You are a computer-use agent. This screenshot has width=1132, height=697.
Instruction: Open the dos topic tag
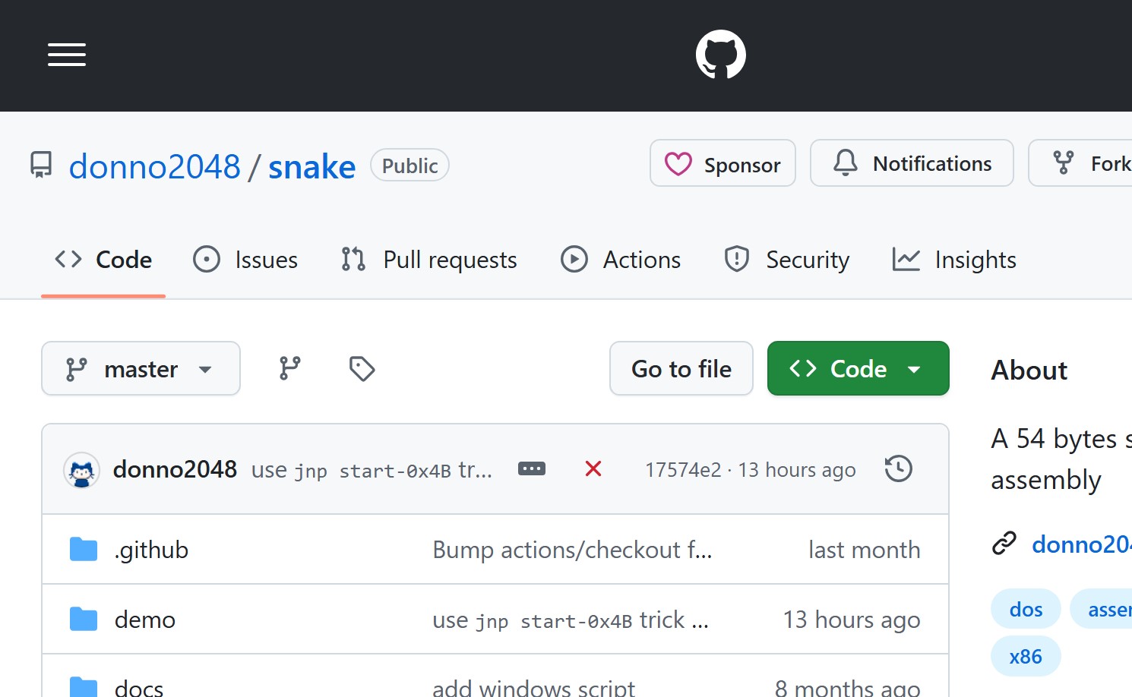pyautogui.click(x=1026, y=609)
